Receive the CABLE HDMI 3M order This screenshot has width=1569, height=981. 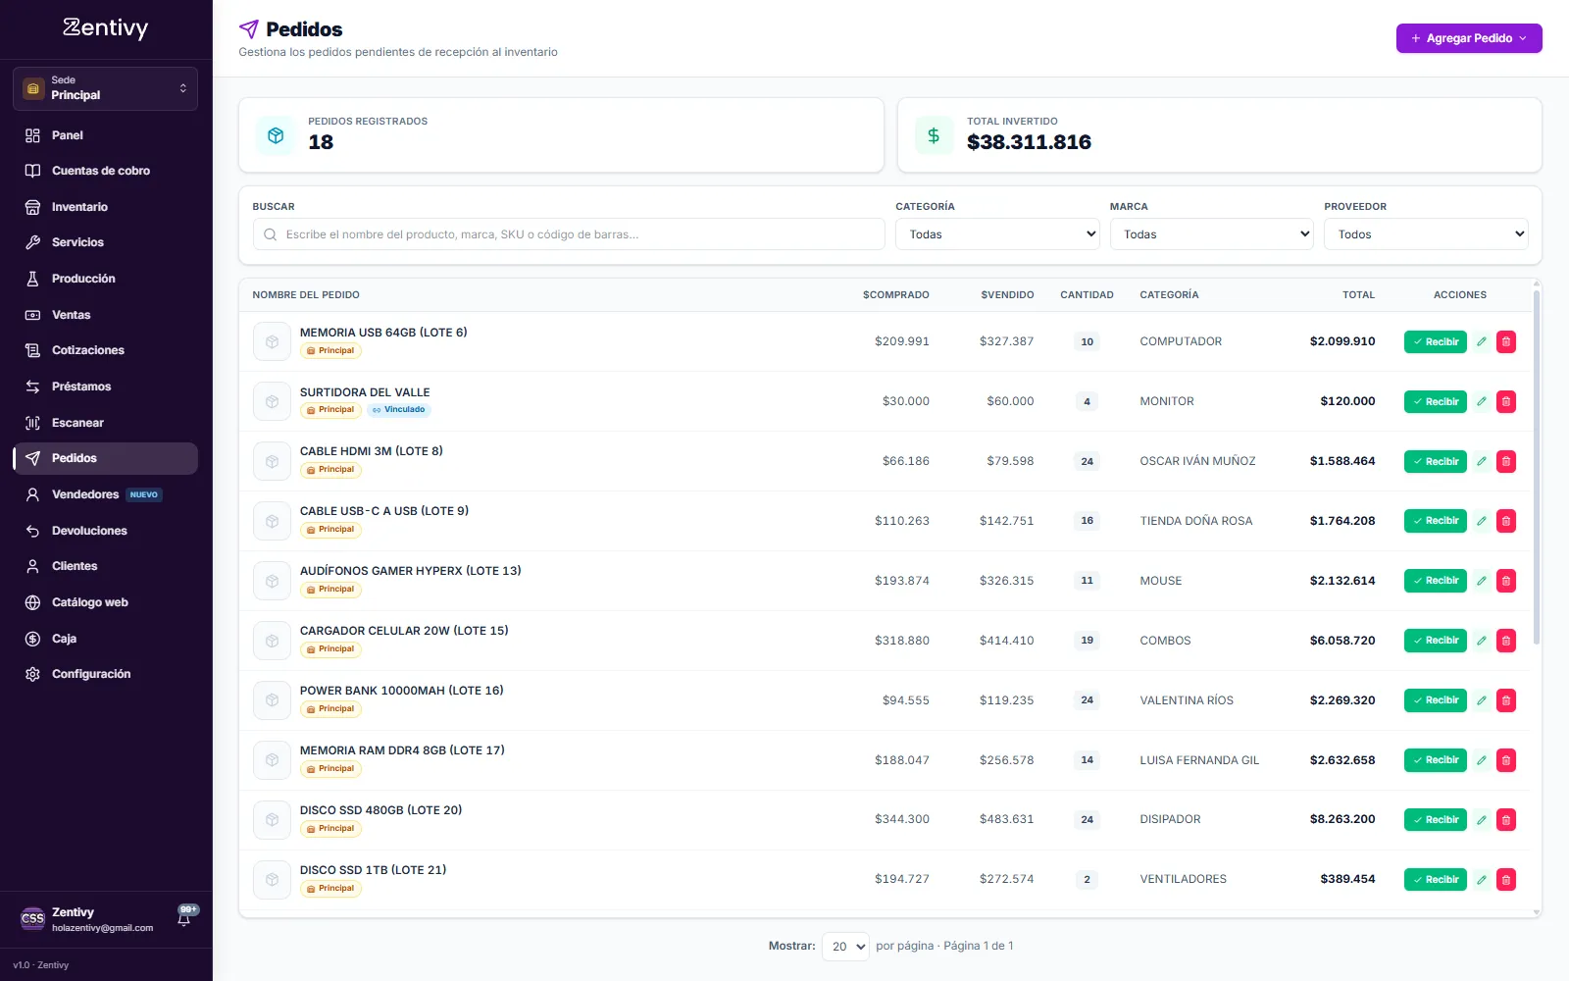click(x=1436, y=461)
